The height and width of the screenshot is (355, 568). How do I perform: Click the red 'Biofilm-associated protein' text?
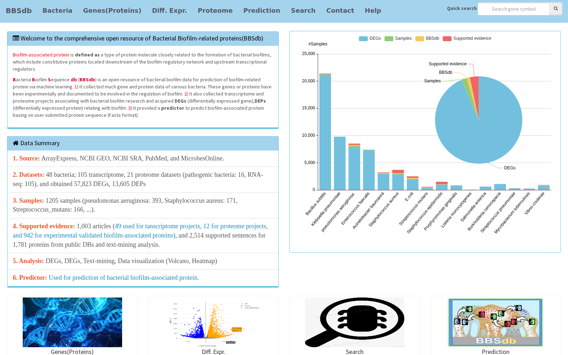tap(41, 55)
